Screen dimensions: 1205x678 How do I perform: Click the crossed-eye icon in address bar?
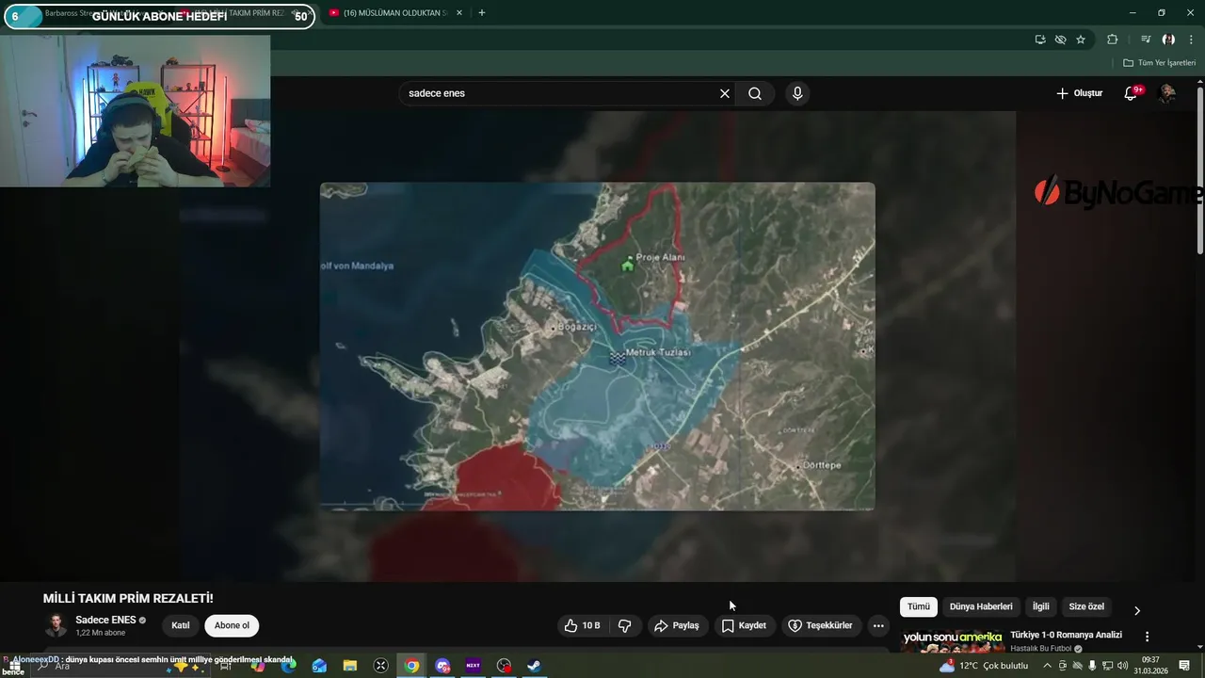coord(1060,40)
